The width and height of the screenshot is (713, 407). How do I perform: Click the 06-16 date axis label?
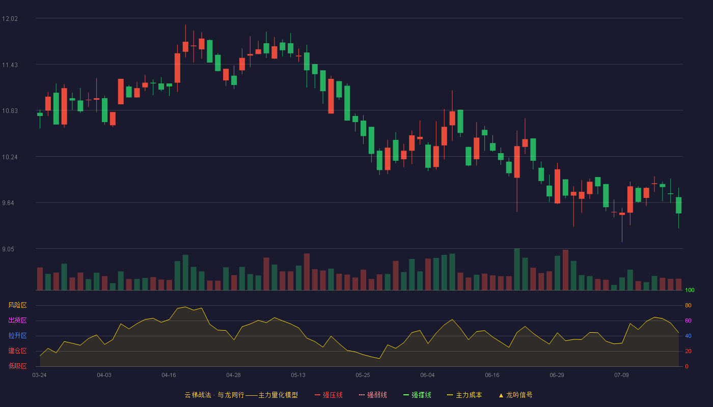tap(492, 375)
